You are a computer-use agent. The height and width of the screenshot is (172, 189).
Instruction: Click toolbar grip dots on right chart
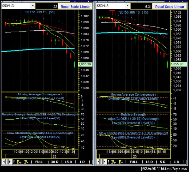point(108,162)
